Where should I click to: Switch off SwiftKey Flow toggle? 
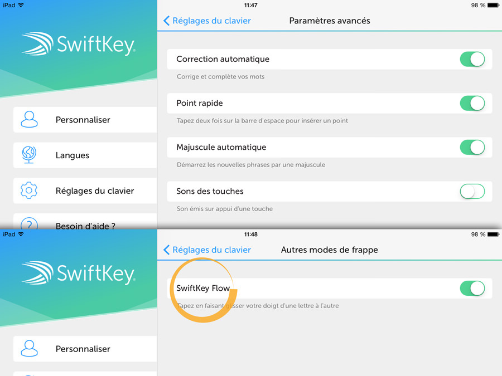pos(472,289)
